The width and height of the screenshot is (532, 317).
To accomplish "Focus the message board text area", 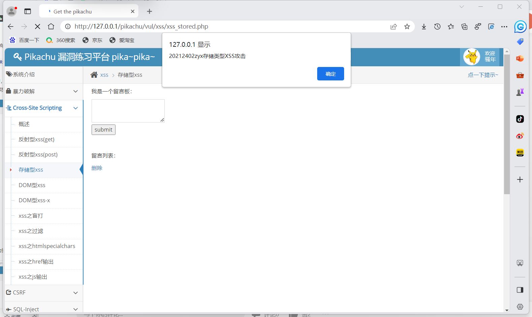I will [128, 111].
